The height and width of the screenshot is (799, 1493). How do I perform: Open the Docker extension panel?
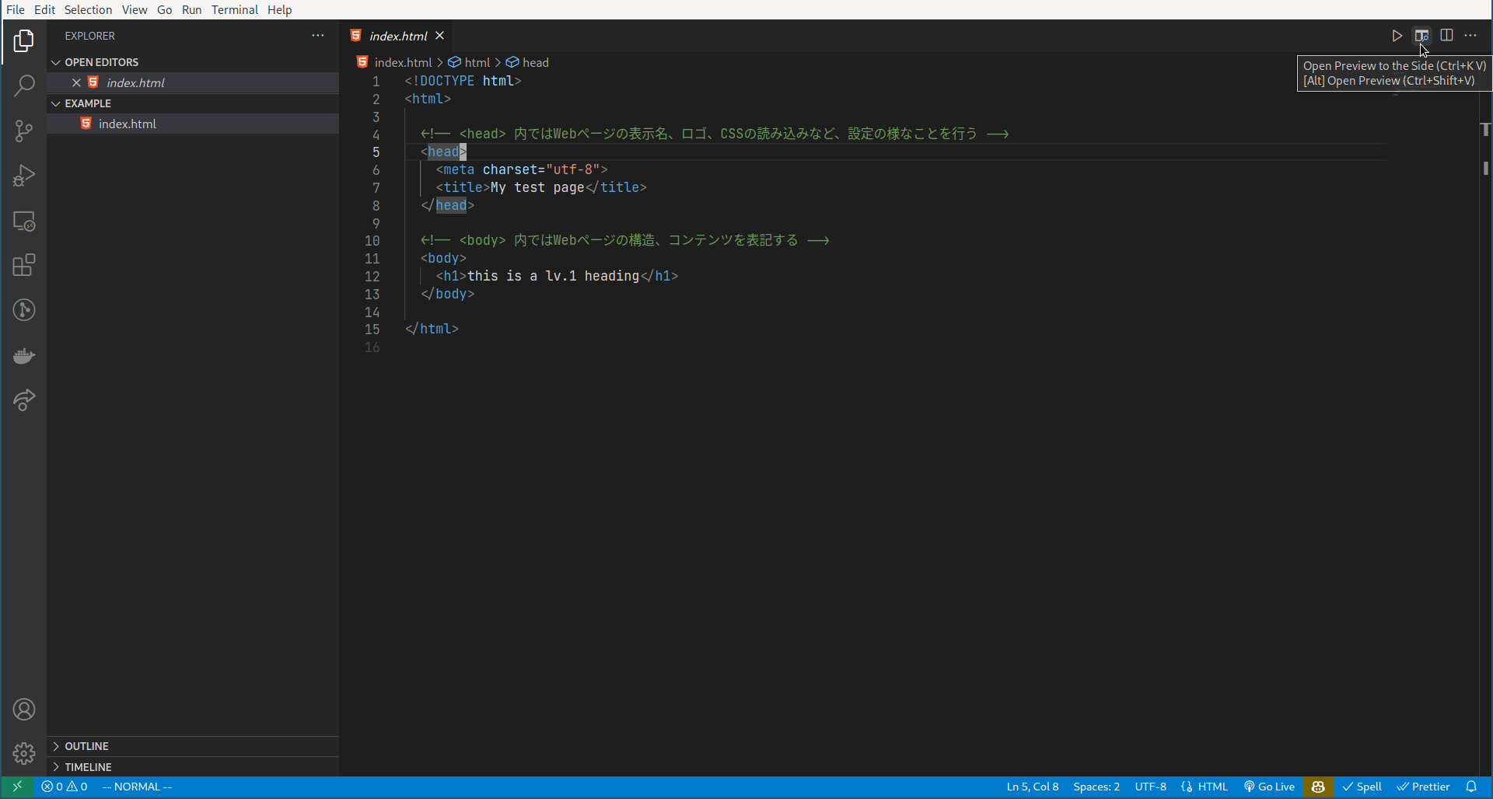pos(24,356)
